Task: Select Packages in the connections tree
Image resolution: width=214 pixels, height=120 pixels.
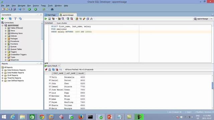Action: click(x=14, y=39)
